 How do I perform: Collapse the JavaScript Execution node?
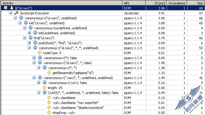pos(10,13)
